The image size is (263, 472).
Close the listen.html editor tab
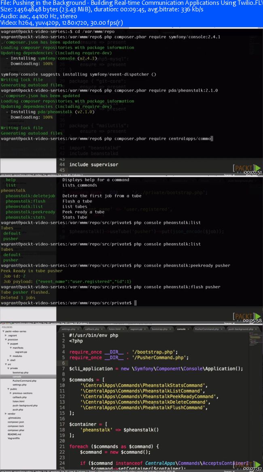coord(123,329)
